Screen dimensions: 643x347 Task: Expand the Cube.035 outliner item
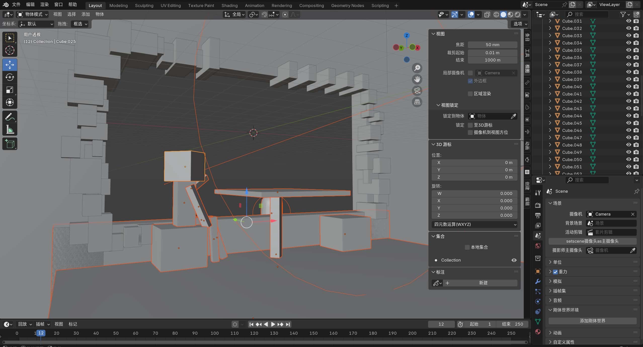[x=550, y=50]
